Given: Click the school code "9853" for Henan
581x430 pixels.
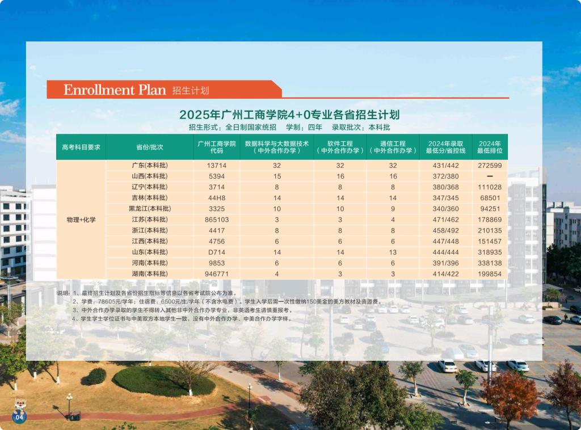Looking at the screenshot, I should 217,263.
